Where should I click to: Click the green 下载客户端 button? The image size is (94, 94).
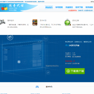click(75, 71)
